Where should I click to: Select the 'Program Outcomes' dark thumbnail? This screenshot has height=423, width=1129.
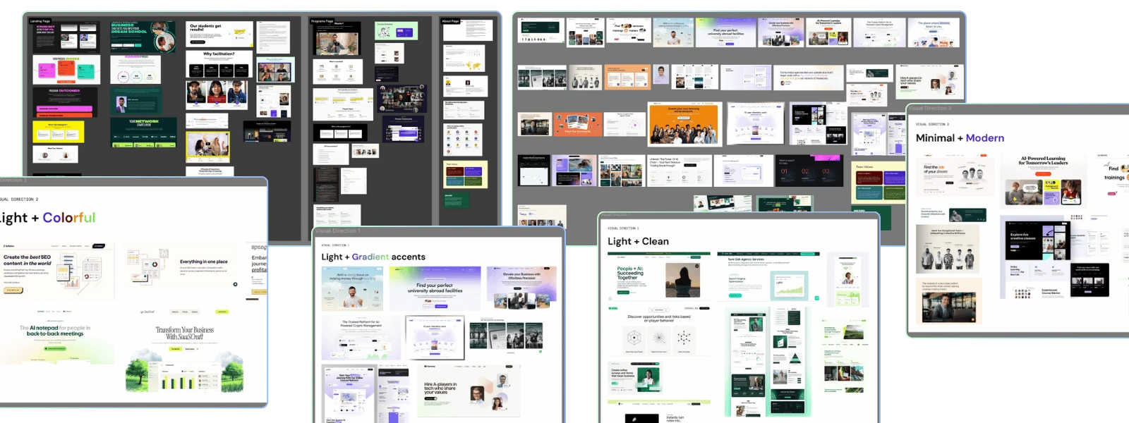[65, 102]
